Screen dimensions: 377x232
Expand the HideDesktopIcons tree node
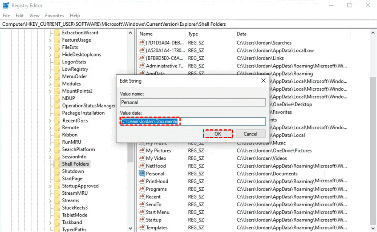pyautogui.click(x=50, y=55)
